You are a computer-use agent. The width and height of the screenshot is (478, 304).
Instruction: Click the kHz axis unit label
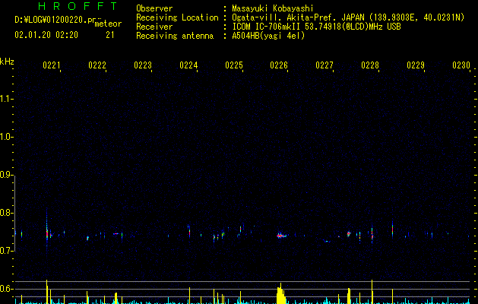pyautogui.click(x=7, y=62)
